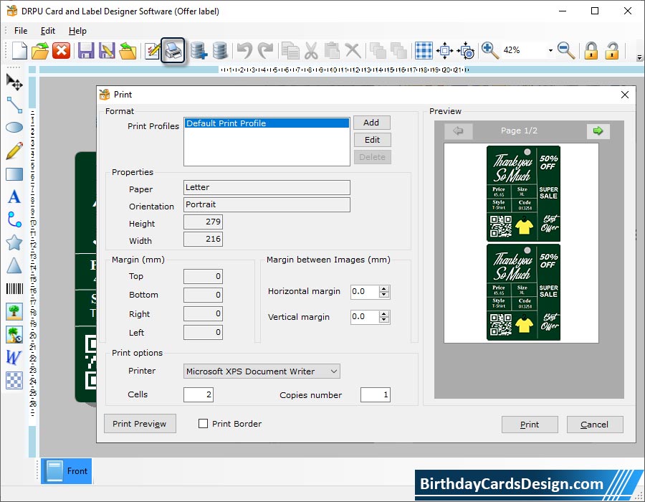The image size is (645, 502).
Task: Open the Printer dropdown list
Action: click(262, 371)
